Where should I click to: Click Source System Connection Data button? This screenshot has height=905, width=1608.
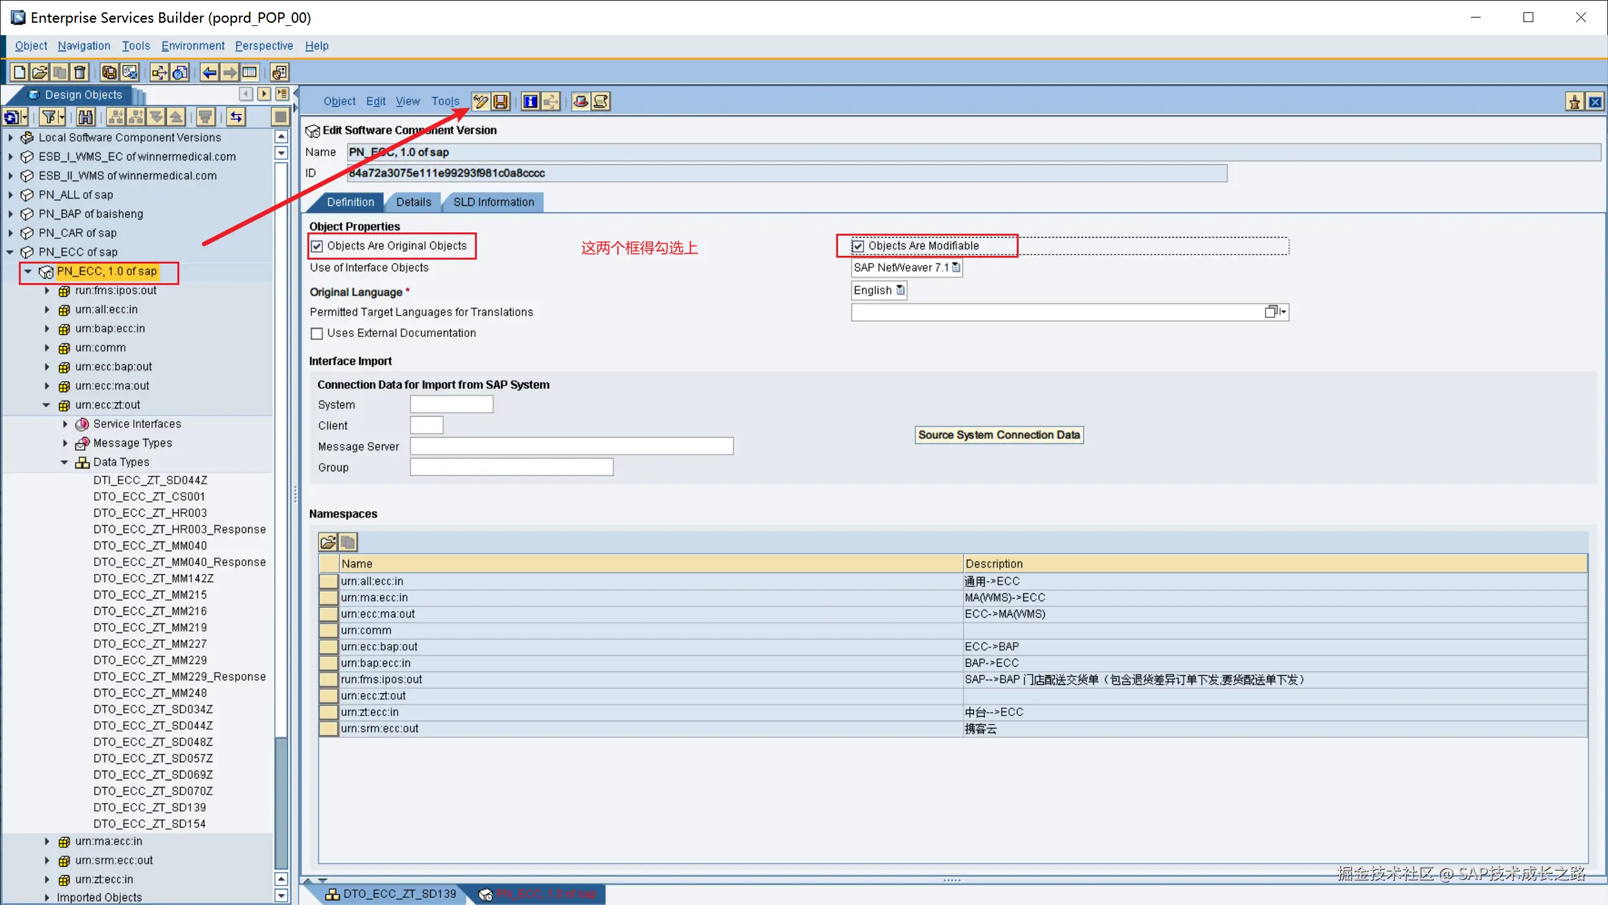click(999, 435)
